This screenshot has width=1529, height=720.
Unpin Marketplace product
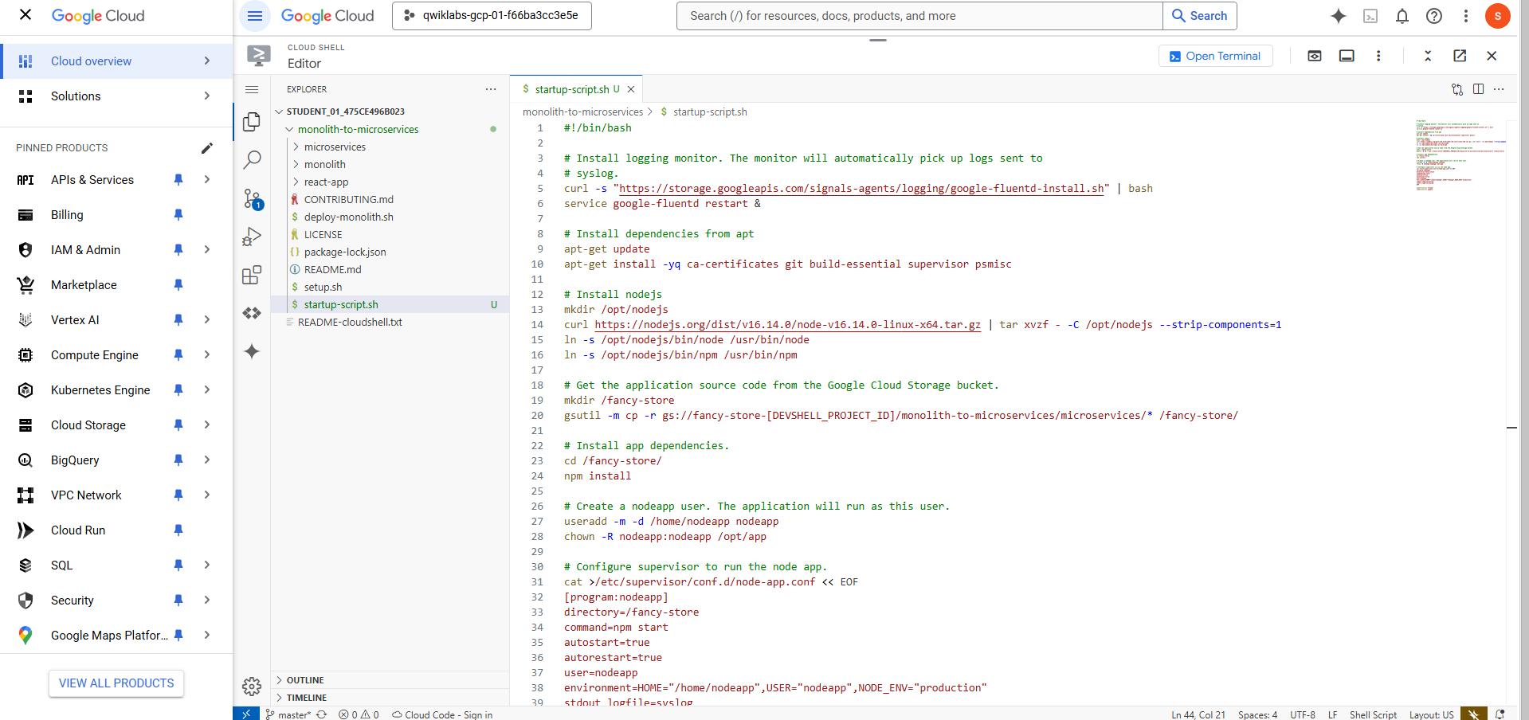178,285
